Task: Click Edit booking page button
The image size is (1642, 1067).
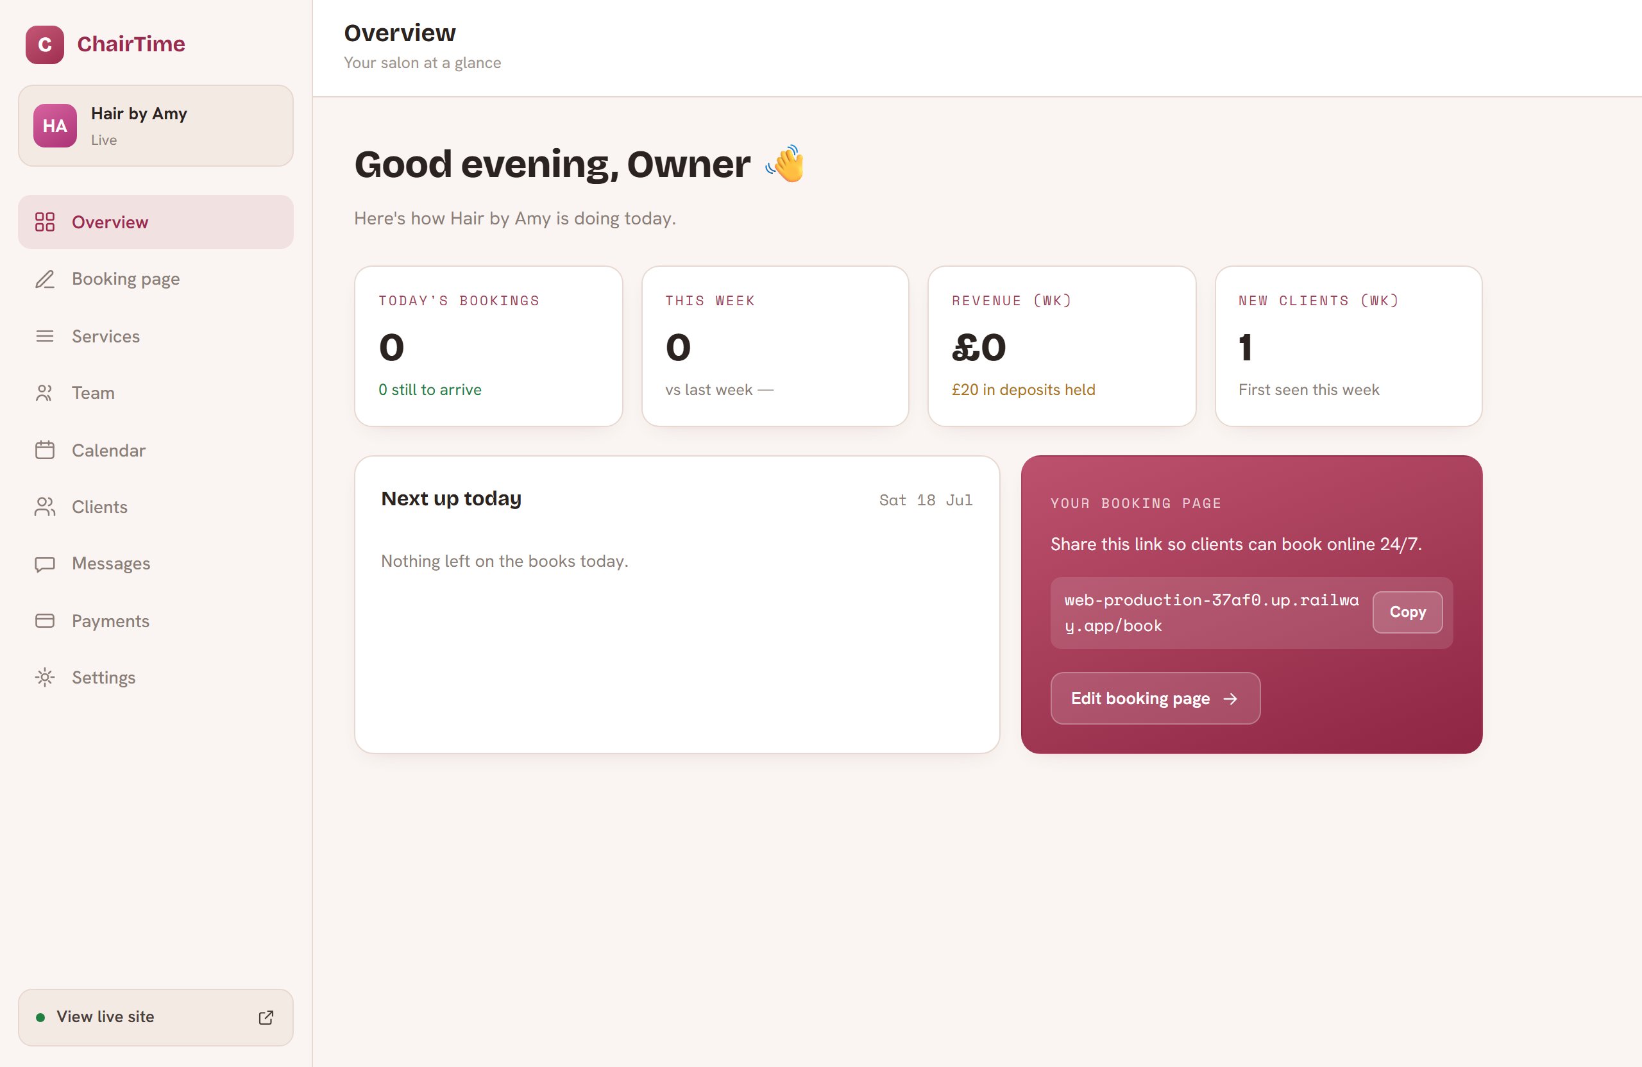Action: [1155, 698]
